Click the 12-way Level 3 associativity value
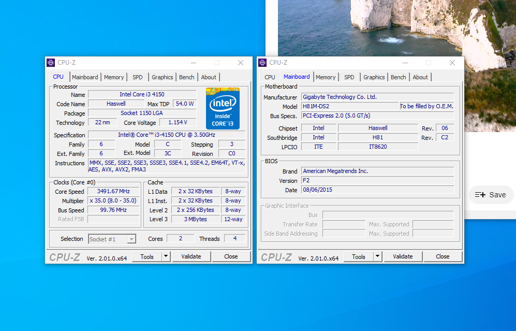The height and width of the screenshot is (331, 516). click(233, 219)
